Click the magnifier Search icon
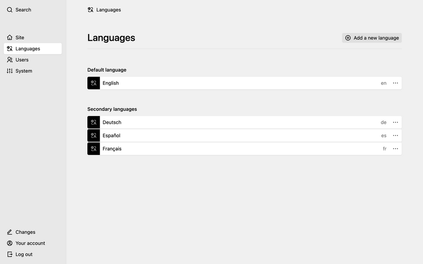The image size is (423, 264). pos(10,10)
